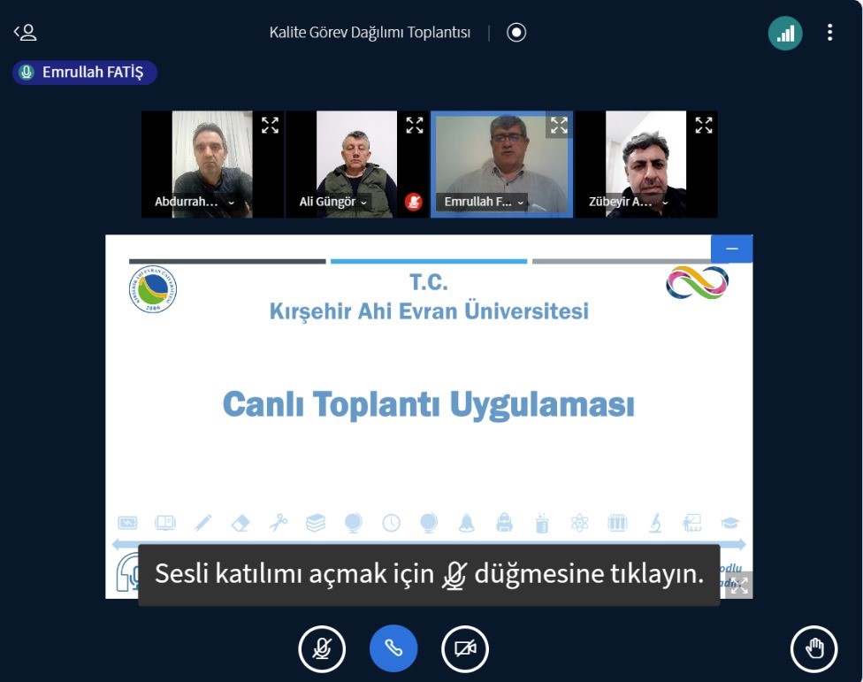Click the Sesli katılımı açmak için tooltip
Screen dimensions: 863x682
point(430,575)
